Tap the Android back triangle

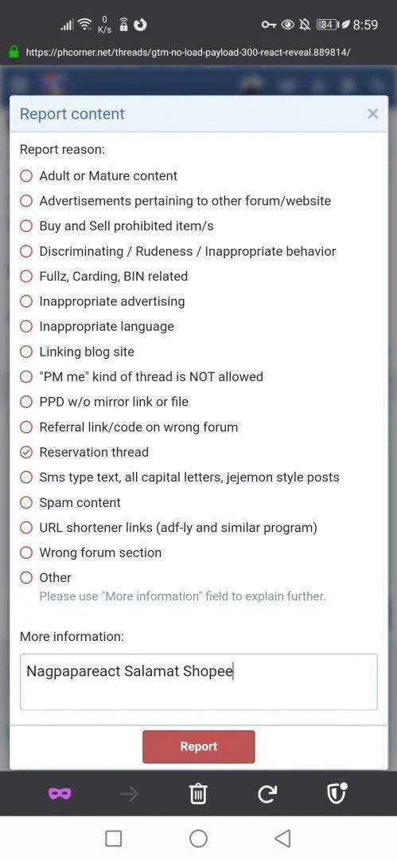tap(282, 839)
